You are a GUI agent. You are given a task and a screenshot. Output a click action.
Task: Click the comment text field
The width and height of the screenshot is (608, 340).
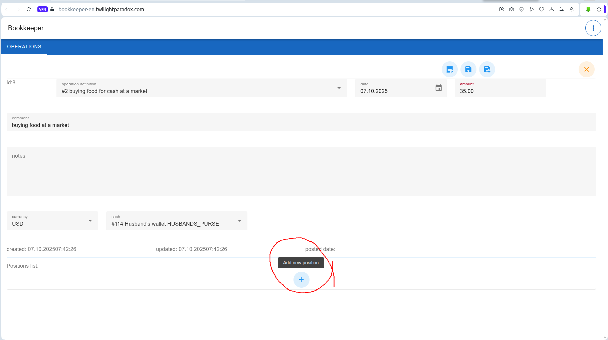[x=300, y=125]
